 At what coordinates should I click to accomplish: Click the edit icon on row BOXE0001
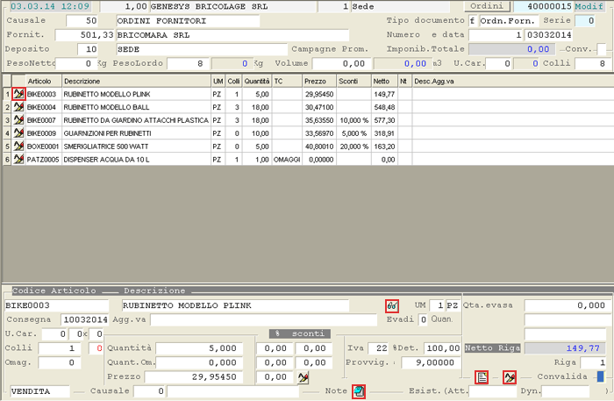[18, 146]
